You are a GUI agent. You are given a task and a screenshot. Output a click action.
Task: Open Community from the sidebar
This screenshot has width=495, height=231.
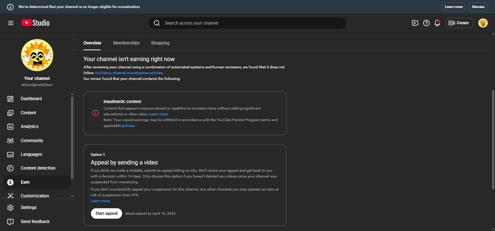[x=37, y=141]
